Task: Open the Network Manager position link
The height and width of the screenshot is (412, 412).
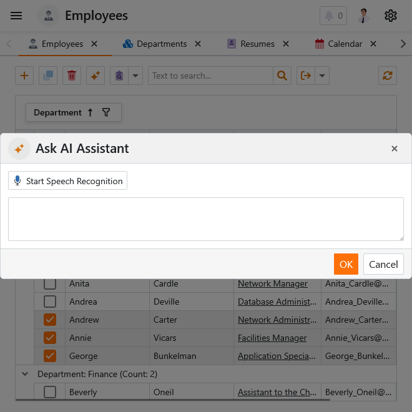Action: [272, 284]
